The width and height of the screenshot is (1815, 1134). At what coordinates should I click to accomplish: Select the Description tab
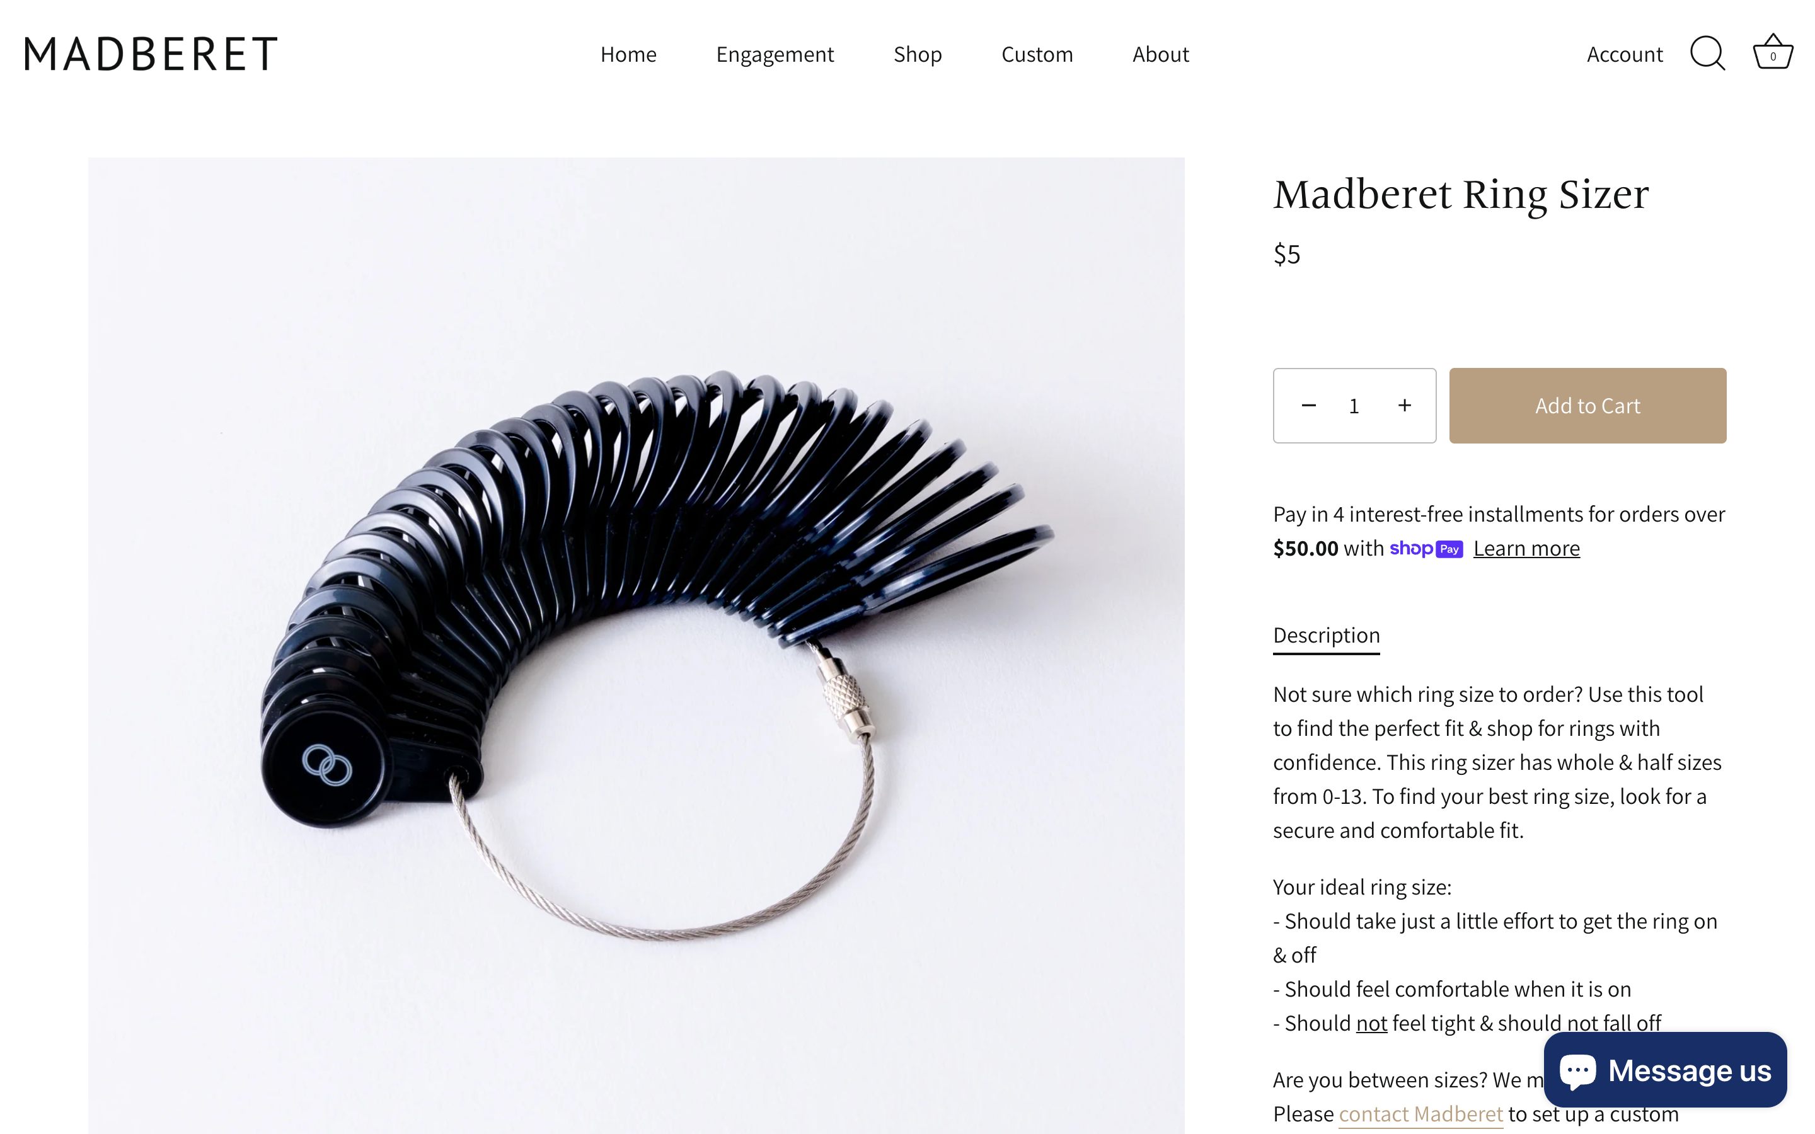tap(1326, 636)
